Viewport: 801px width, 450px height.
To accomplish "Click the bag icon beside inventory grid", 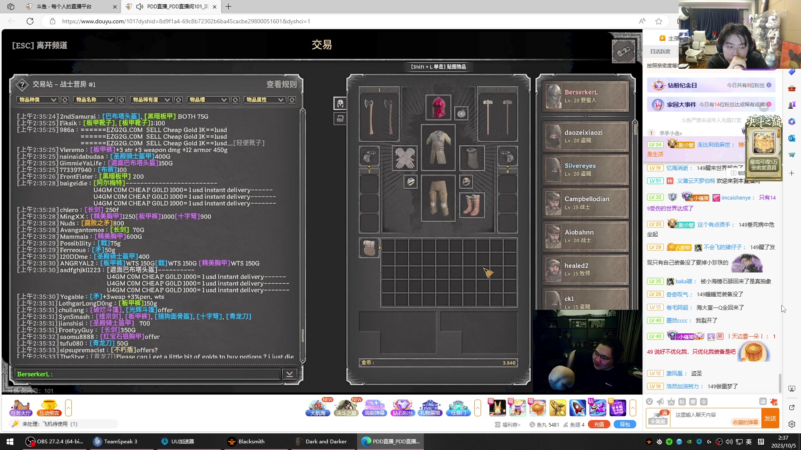I will tap(369, 248).
